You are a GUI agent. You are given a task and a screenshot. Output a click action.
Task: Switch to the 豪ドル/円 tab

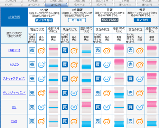[x=148, y=5]
